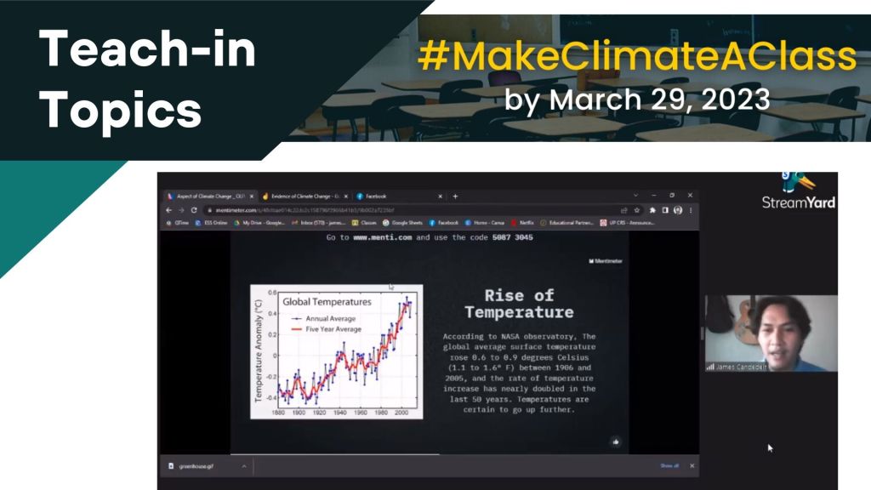This screenshot has height=490, width=871.
Task: Close the downloads bar
Action: (x=692, y=466)
